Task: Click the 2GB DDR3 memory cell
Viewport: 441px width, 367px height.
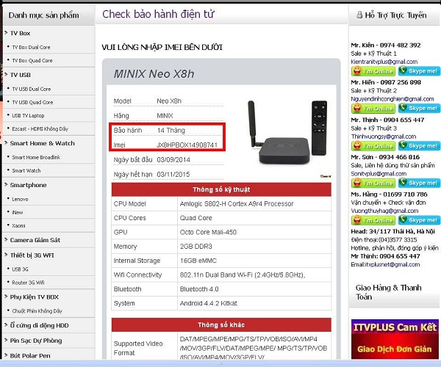Action: tap(254, 247)
